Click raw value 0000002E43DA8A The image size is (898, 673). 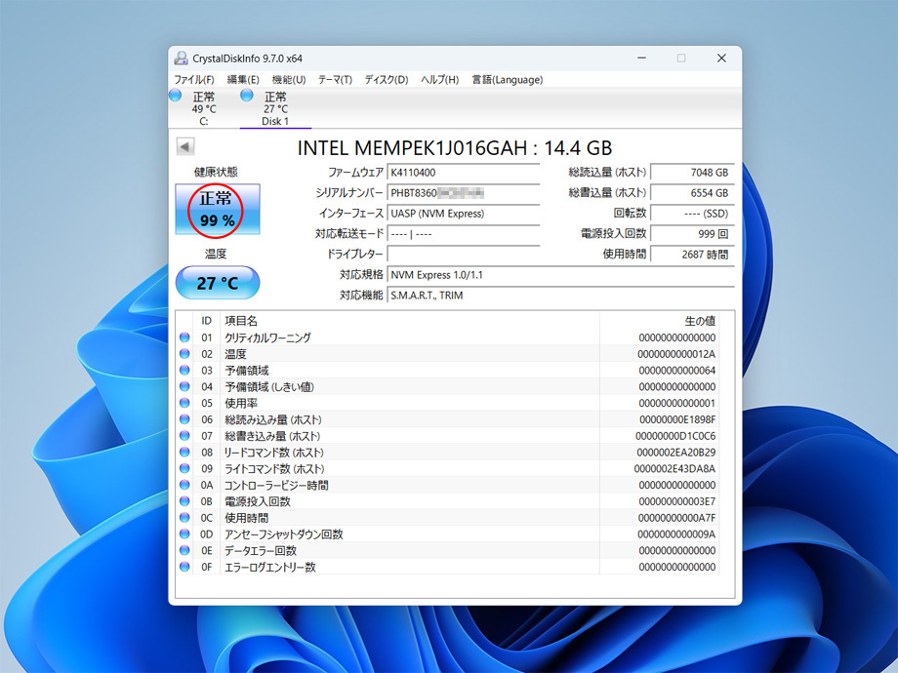[x=675, y=469]
